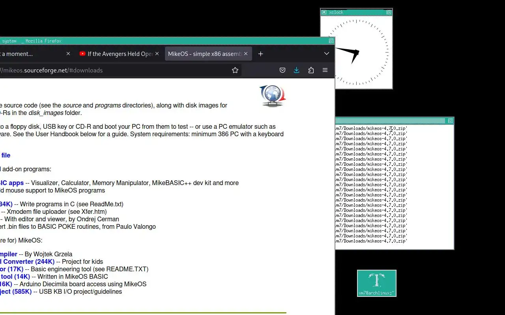
Task: Open the 'mpiler' link by Wojtek Grzela
Action: point(8,254)
